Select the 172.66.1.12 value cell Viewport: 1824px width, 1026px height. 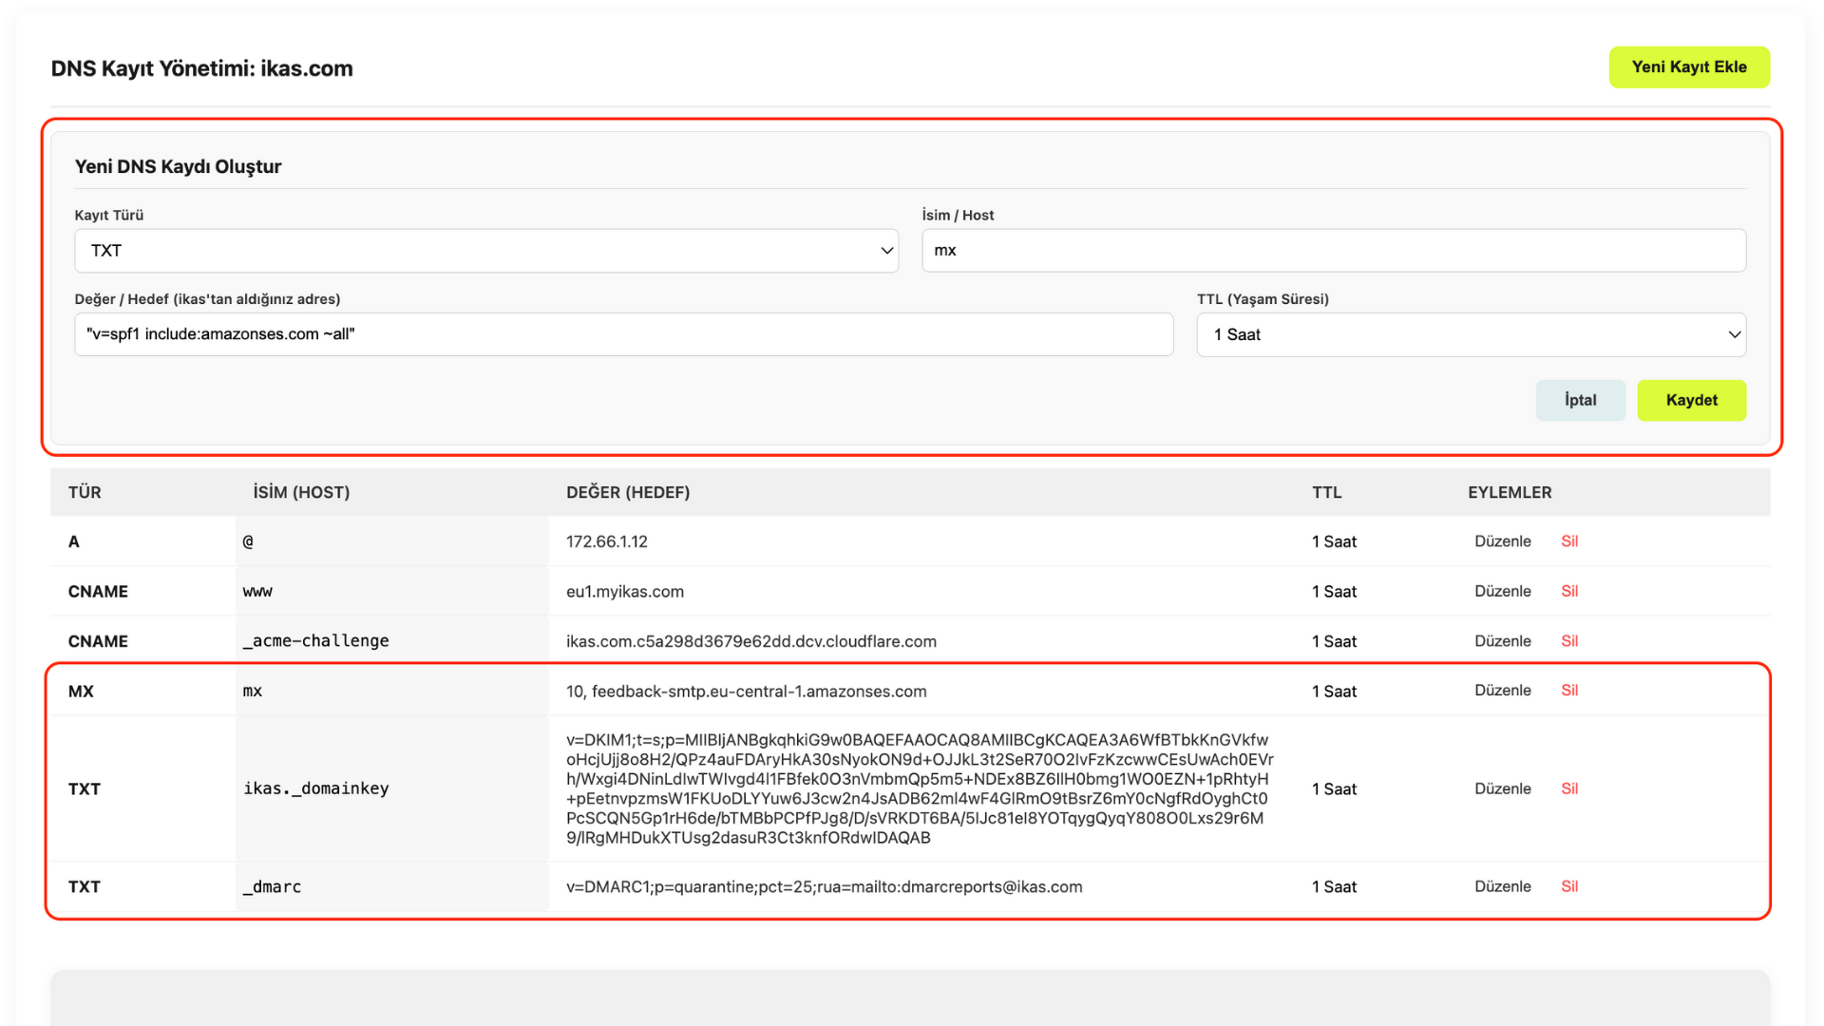pyautogui.click(x=607, y=541)
